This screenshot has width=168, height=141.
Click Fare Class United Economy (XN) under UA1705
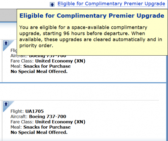pyautogui.click(x=48, y=122)
